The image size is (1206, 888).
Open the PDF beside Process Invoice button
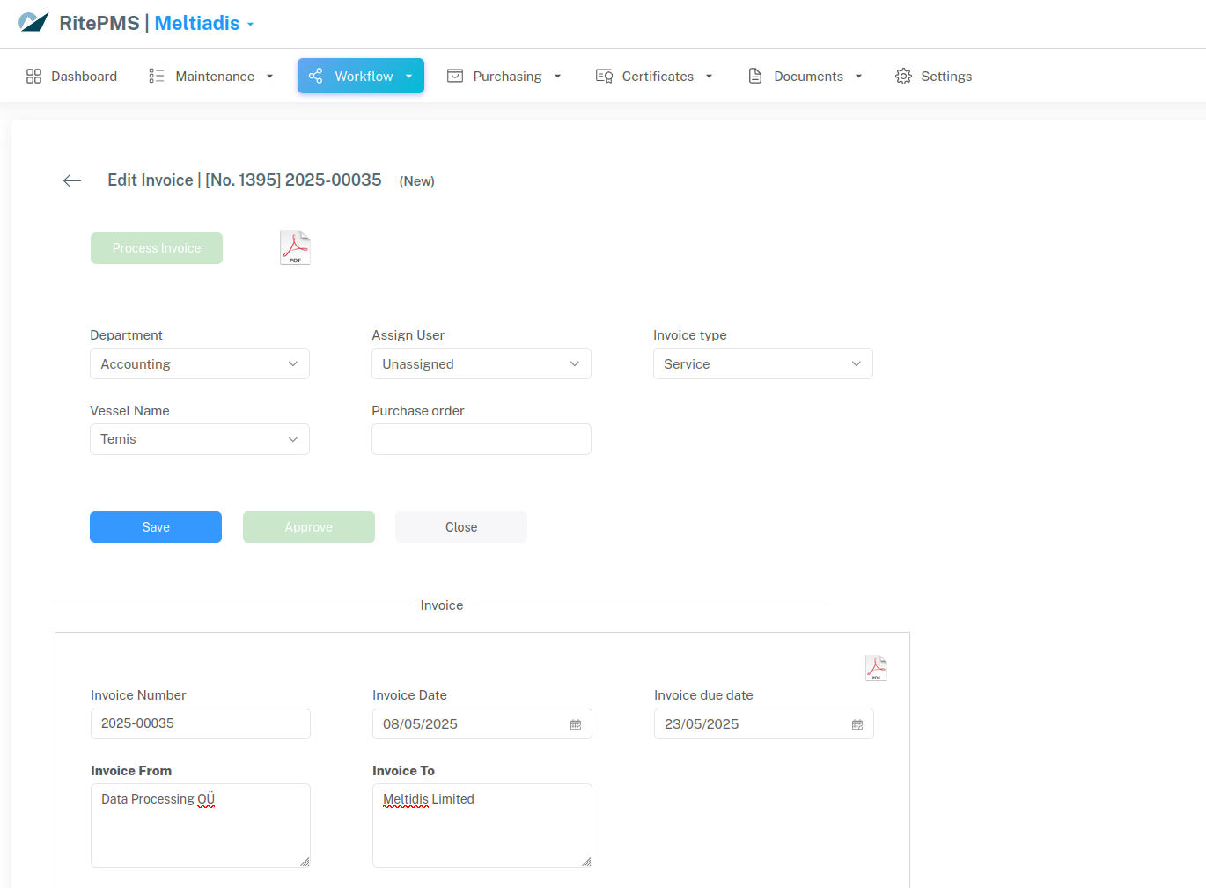[295, 246]
